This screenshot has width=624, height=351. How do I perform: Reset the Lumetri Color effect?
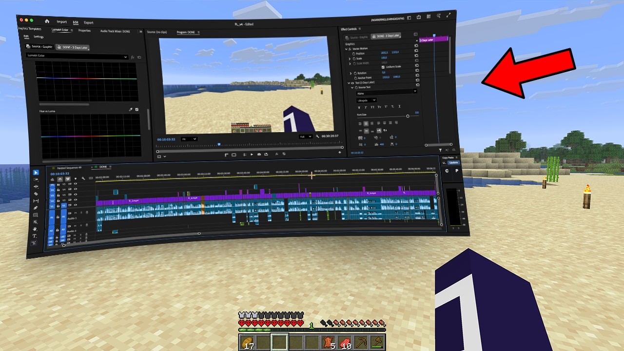(139, 57)
